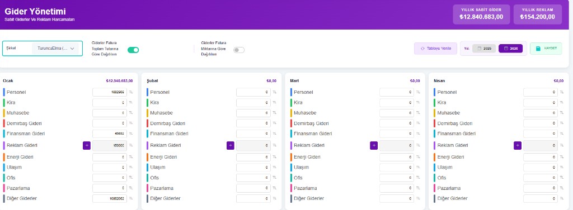Edit Nisan Muhasebe amount field

541,113
